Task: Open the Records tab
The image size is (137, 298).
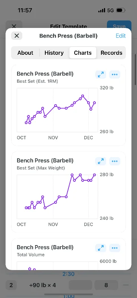Action: click(x=111, y=53)
